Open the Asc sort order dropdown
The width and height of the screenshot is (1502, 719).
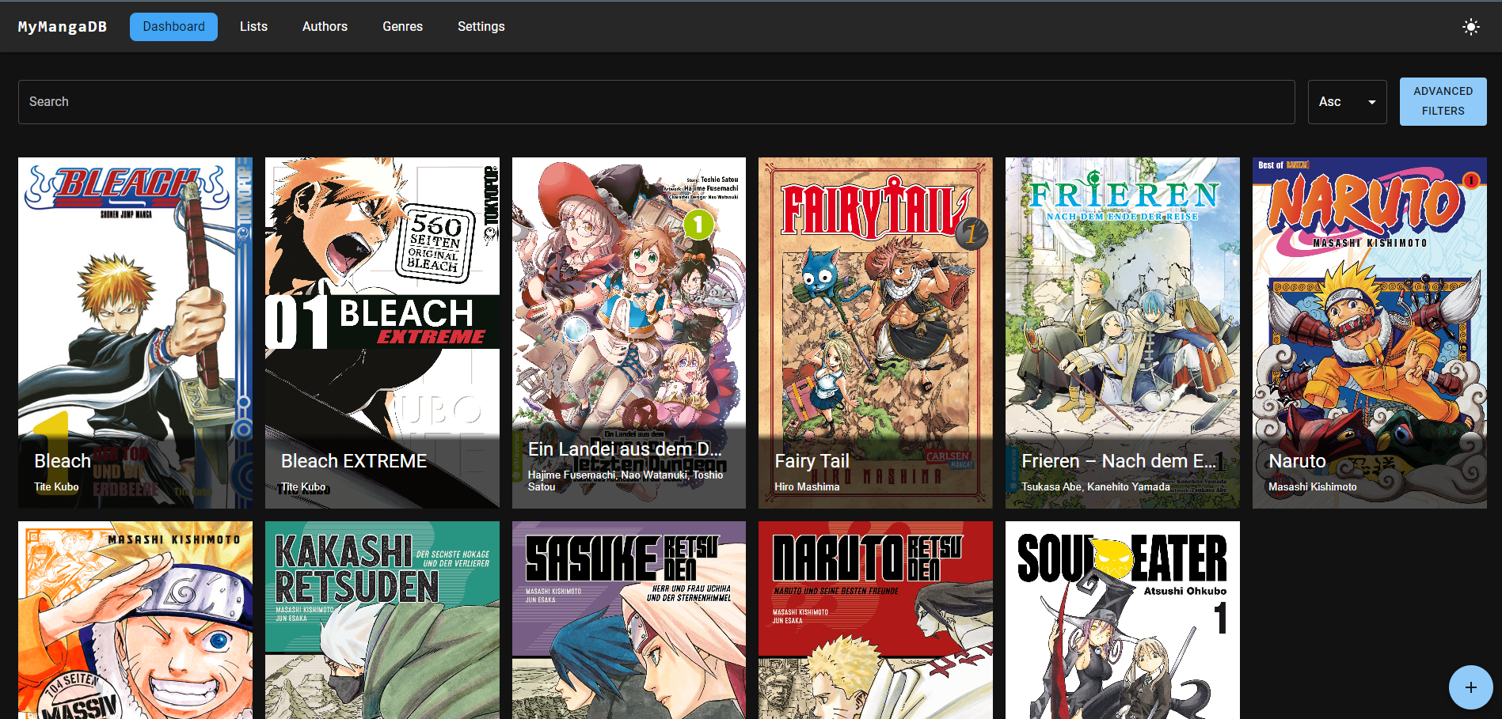coord(1347,102)
